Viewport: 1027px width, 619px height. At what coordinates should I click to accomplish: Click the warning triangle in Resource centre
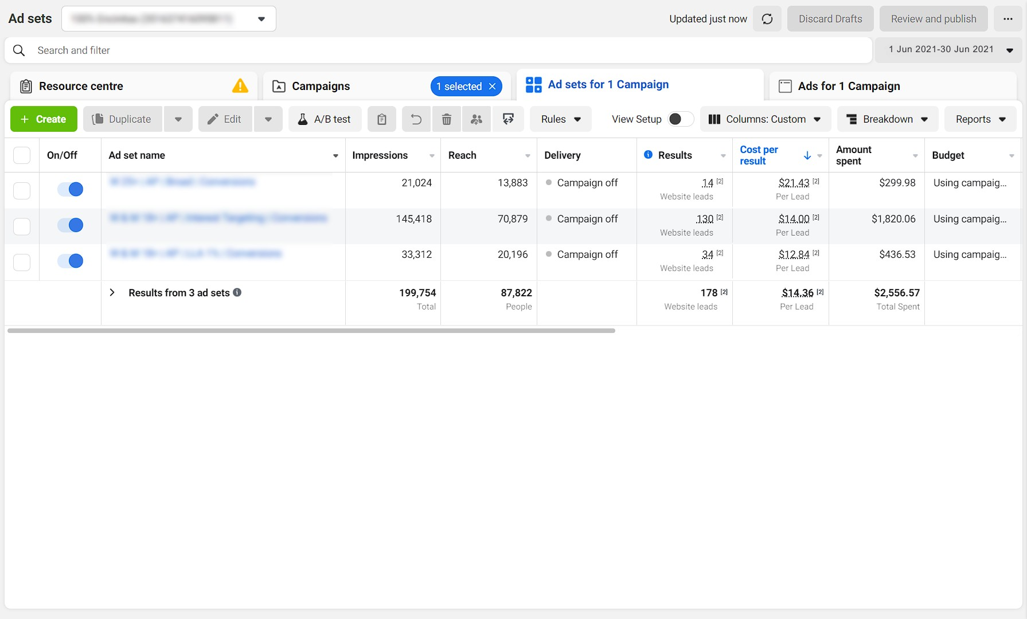pyautogui.click(x=240, y=85)
